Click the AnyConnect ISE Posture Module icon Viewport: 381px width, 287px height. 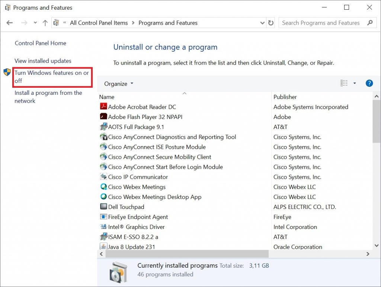pyautogui.click(x=103, y=146)
